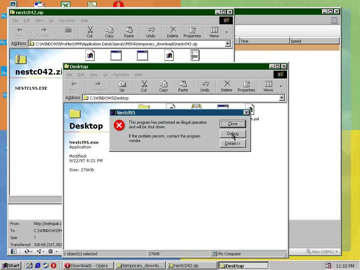Click Cut in nestc042.zip window toolbar
This screenshot has width=360, height=270.
tap(90, 32)
